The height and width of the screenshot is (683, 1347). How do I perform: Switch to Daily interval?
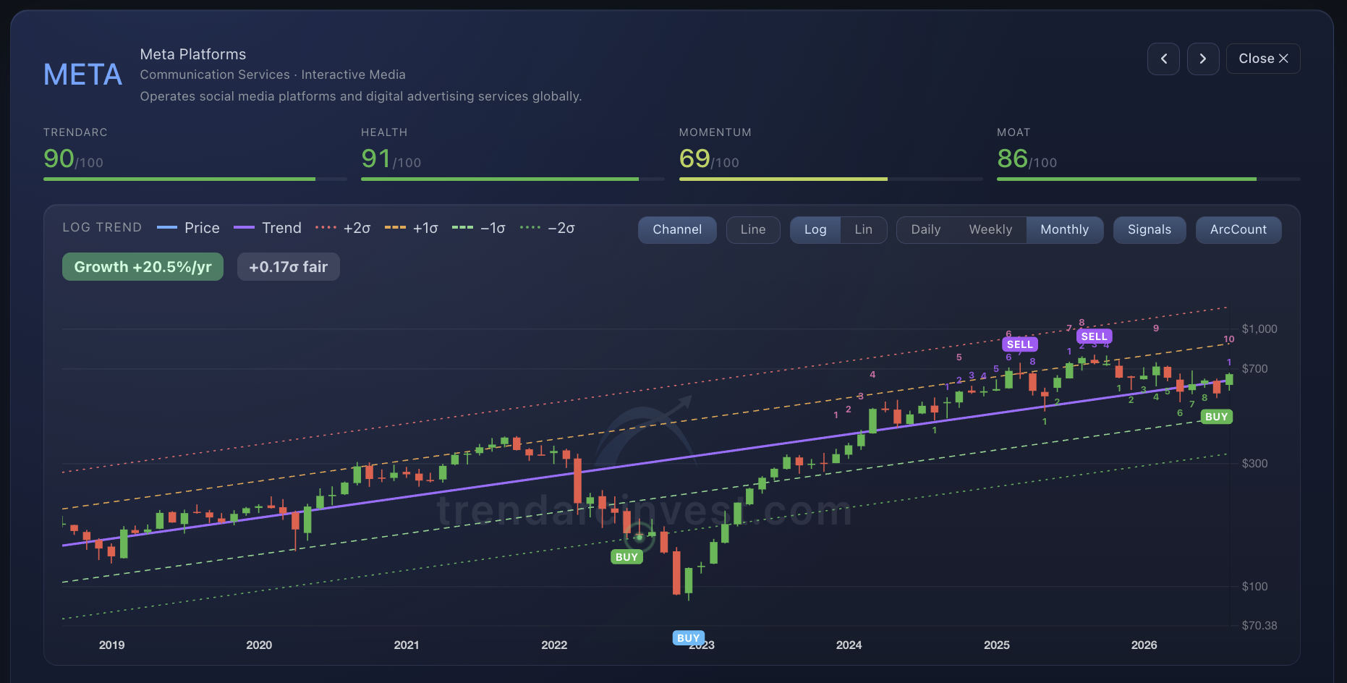click(x=926, y=229)
